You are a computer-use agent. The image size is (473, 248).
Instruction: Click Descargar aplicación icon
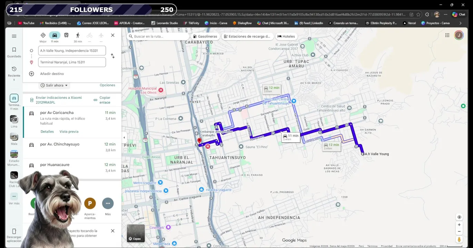(x=14, y=231)
